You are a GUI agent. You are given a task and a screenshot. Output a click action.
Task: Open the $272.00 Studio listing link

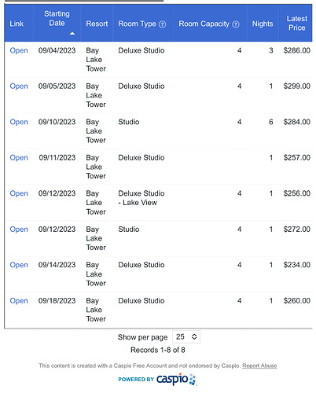(19, 230)
